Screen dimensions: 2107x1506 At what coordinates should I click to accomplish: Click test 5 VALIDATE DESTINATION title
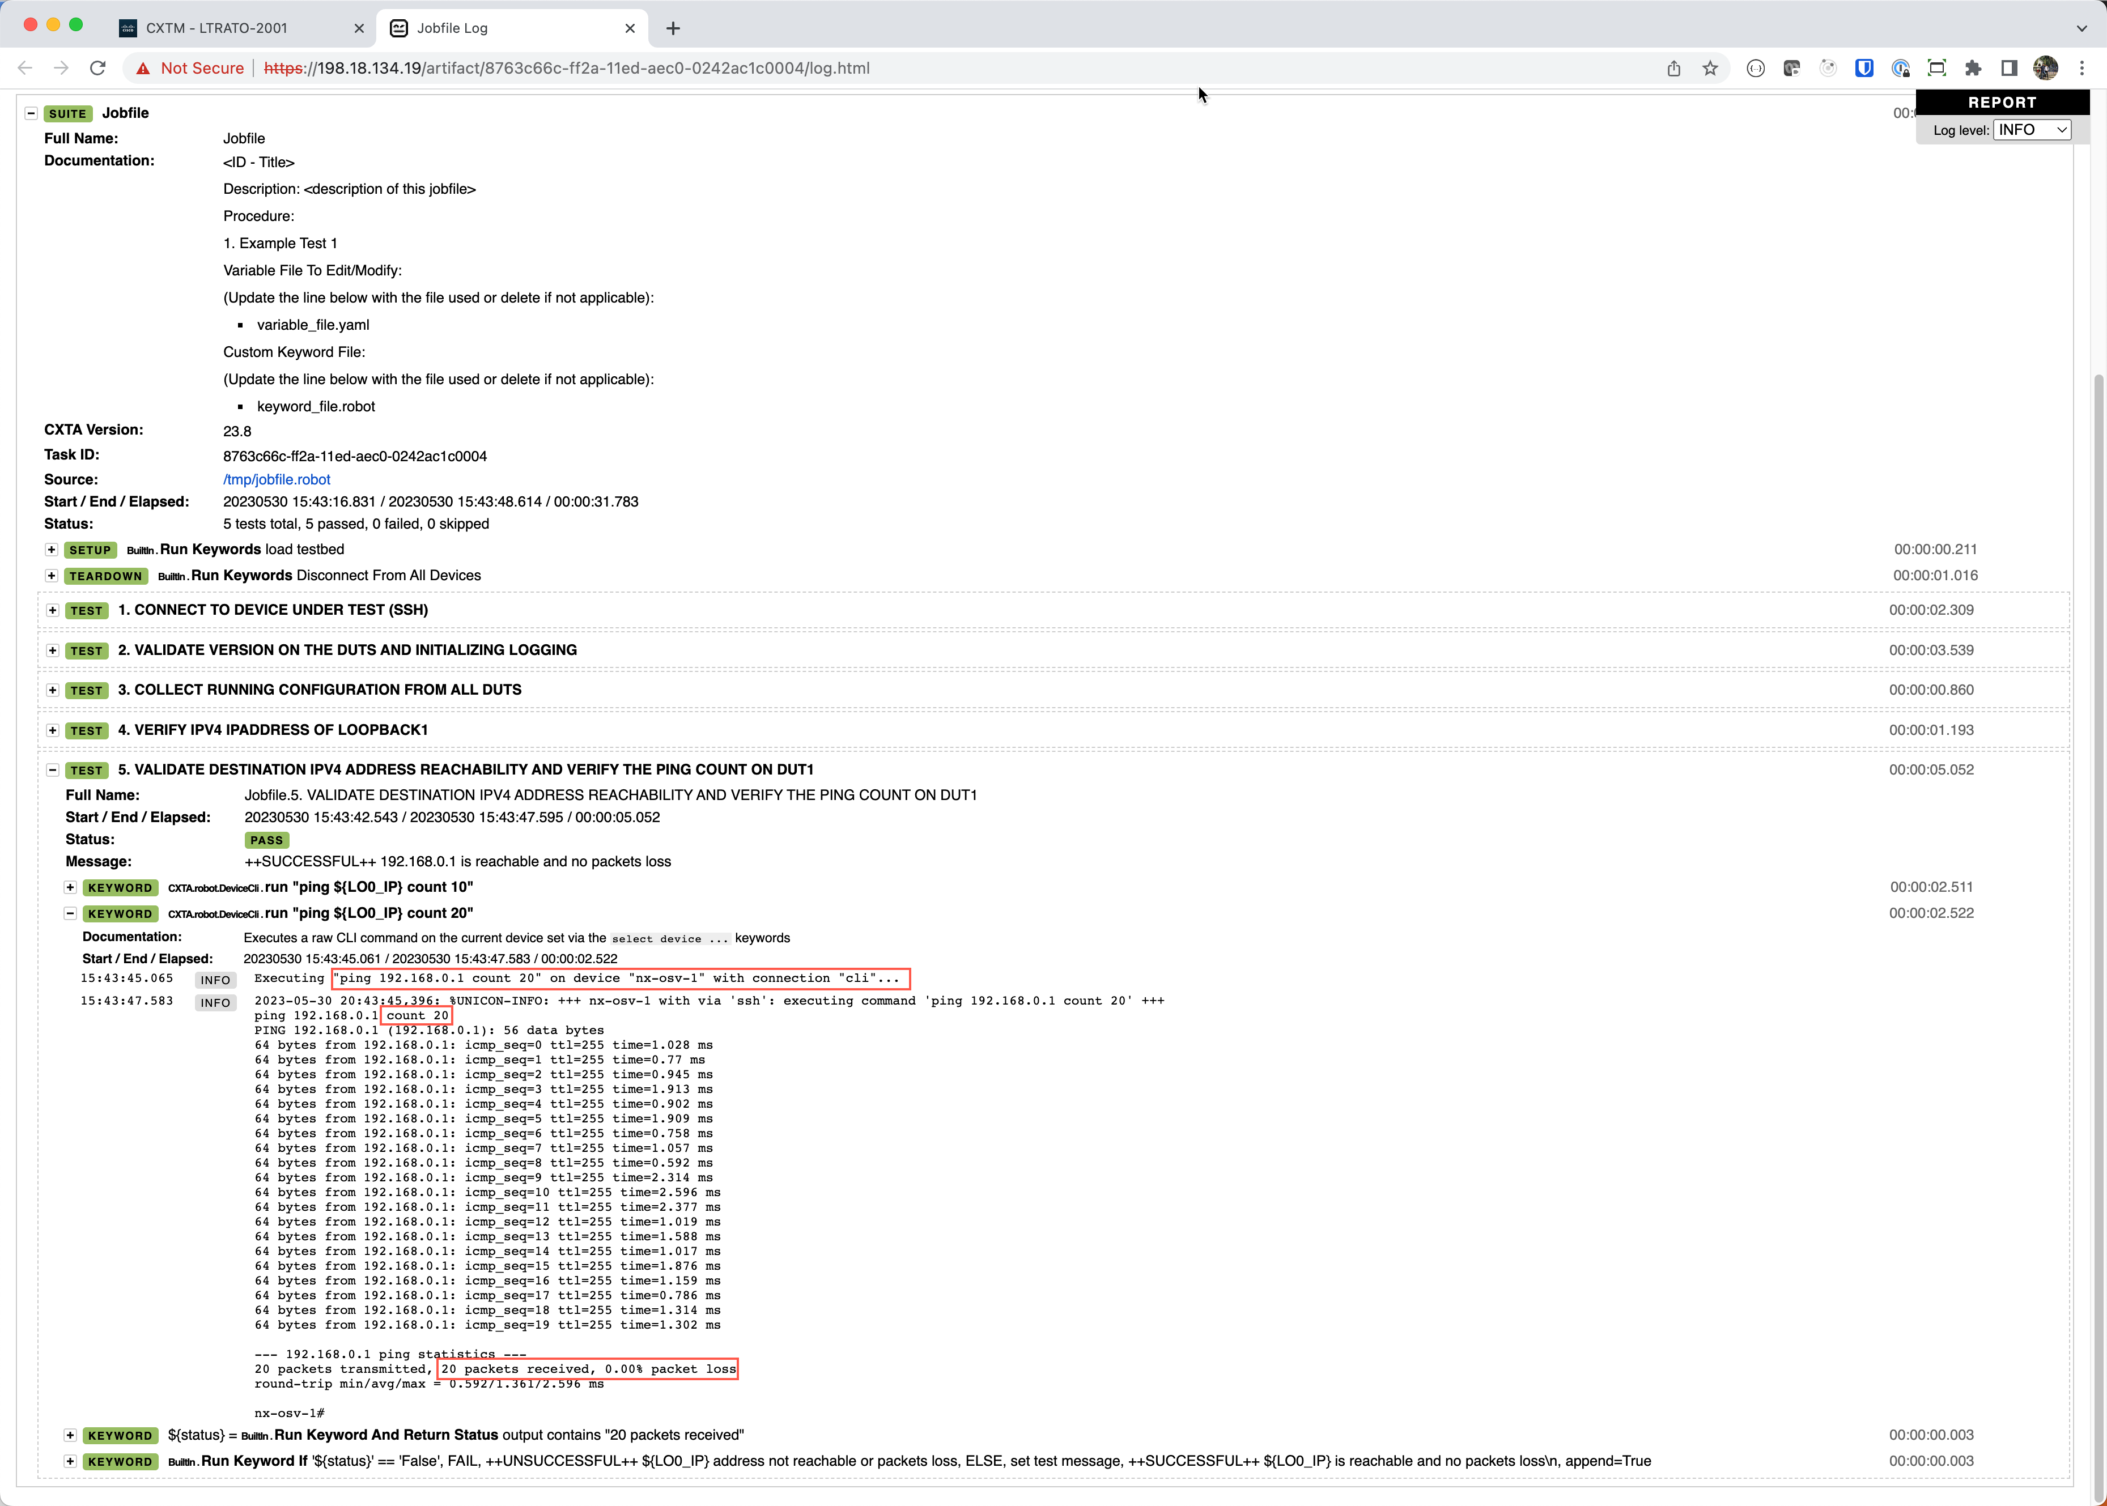[465, 769]
